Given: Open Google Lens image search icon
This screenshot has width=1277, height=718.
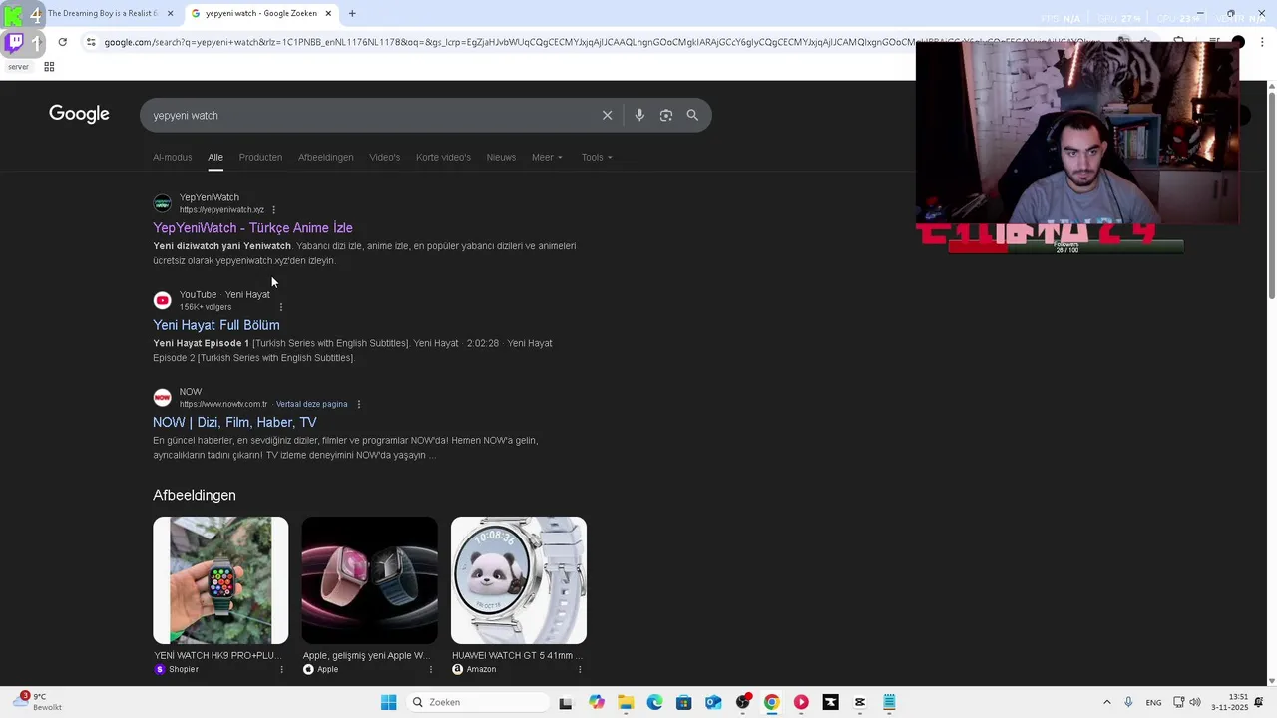Looking at the screenshot, I should click(x=666, y=115).
